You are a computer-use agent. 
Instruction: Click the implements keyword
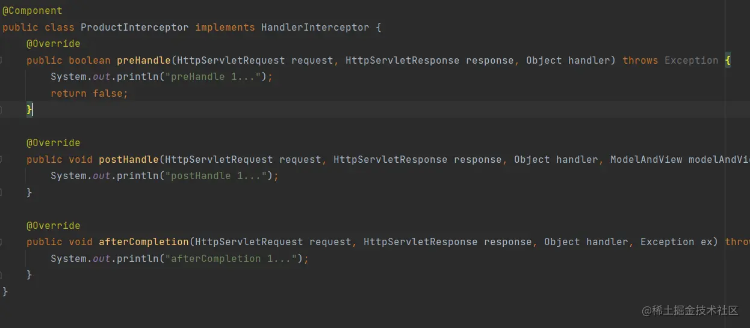pyautogui.click(x=225, y=27)
